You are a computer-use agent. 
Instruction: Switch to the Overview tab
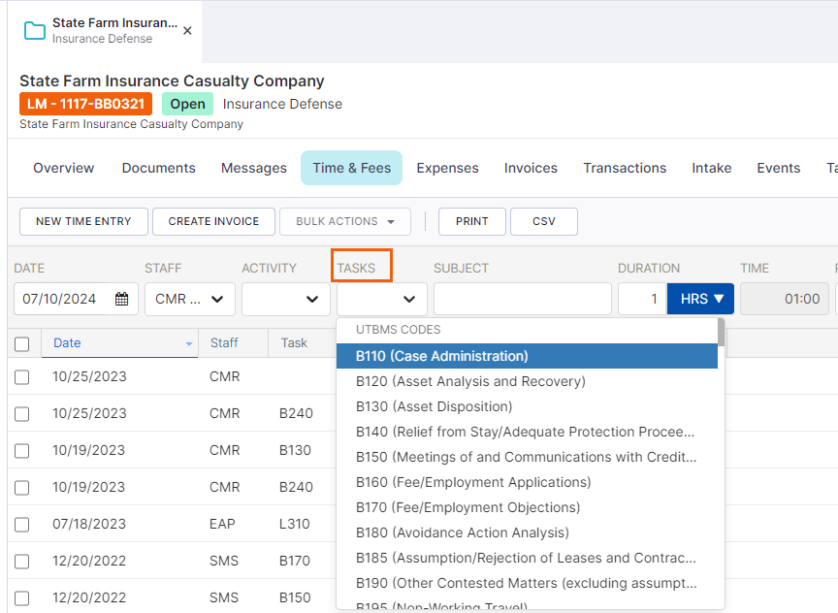64,168
